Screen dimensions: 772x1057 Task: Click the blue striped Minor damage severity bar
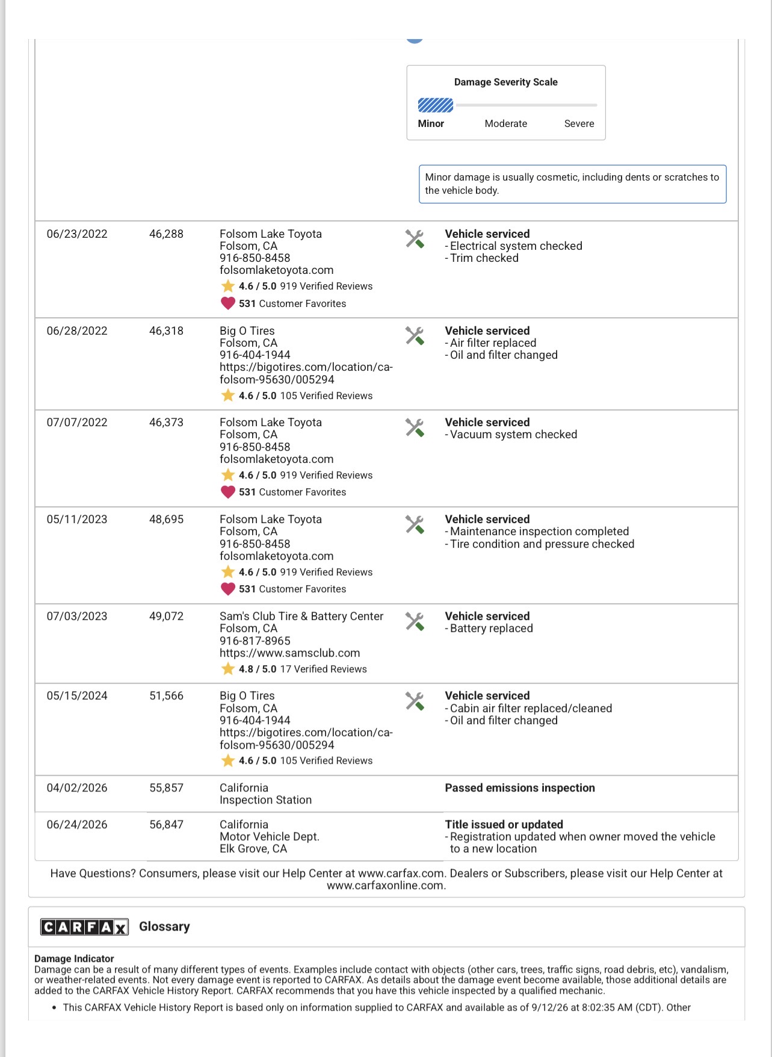tap(436, 105)
